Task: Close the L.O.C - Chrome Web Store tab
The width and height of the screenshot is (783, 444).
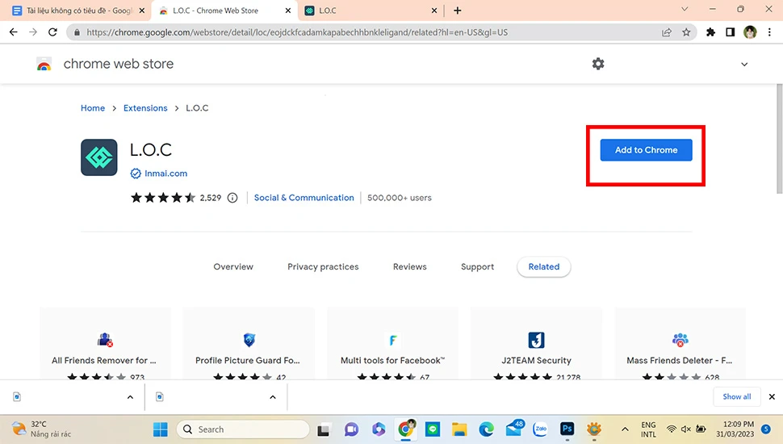Action: pyautogui.click(x=287, y=10)
